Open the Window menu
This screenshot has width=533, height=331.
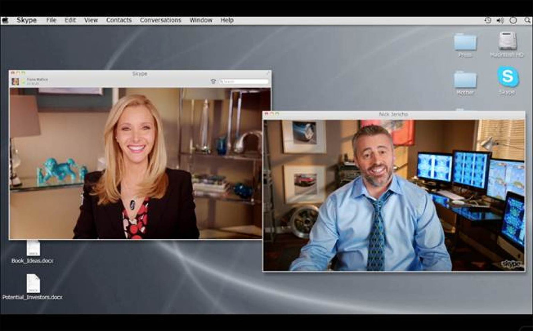click(x=201, y=20)
